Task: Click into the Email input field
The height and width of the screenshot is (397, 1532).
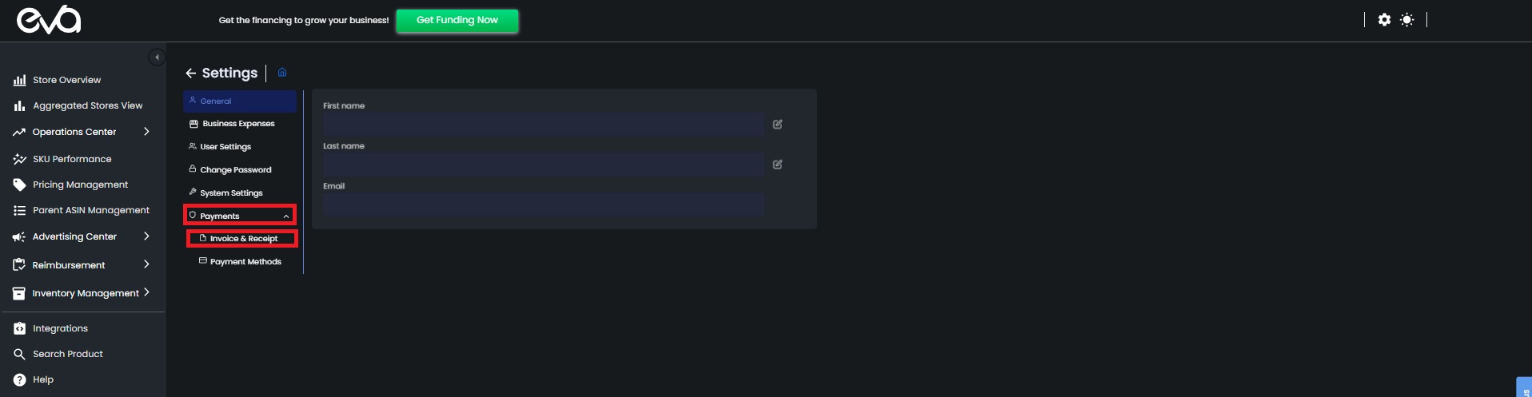Action: coord(544,204)
